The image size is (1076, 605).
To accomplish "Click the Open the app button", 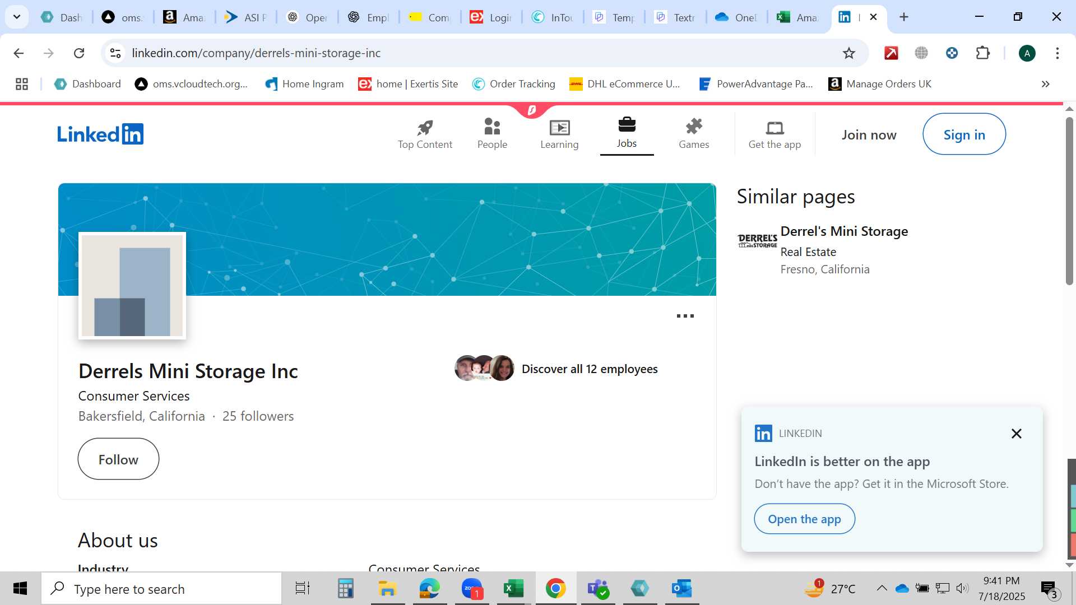I will click(x=804, y=519).
